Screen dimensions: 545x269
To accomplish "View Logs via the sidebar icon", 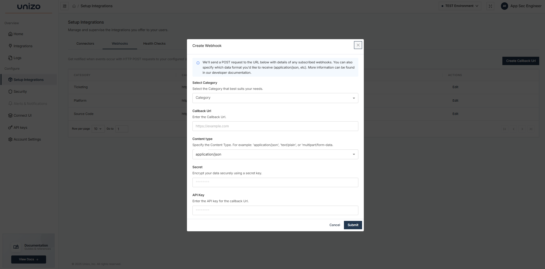I will (x=10, y=58).
